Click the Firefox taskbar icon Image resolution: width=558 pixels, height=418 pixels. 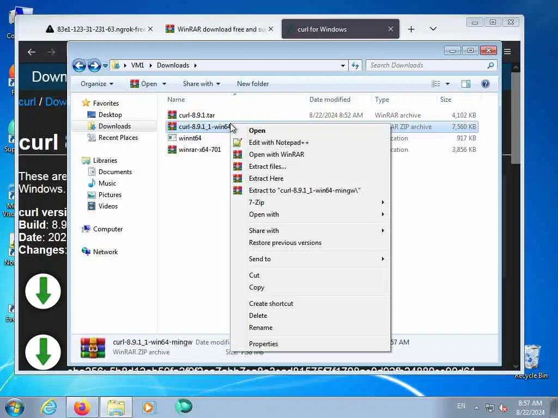82,407
